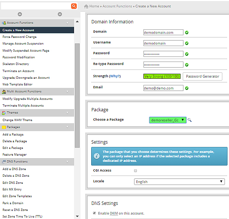Open Edit DNS Zone
Viewport: 229px width, 219px height.
(x=13, y=183)
